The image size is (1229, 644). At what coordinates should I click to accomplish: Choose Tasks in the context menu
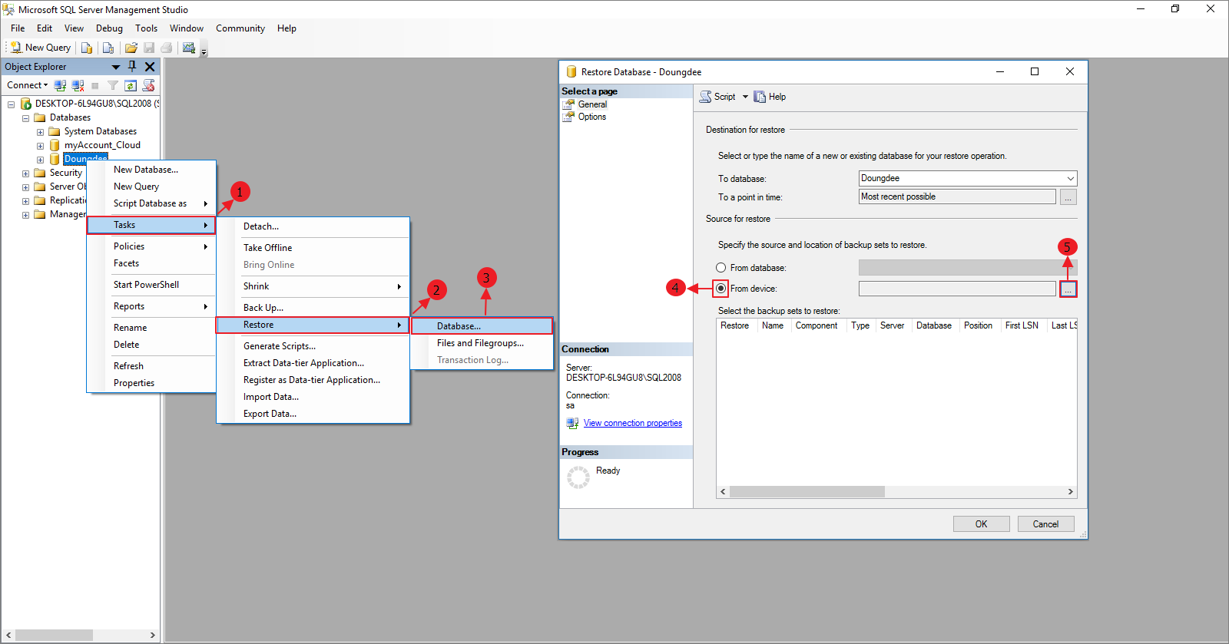(x=151, y=225)
